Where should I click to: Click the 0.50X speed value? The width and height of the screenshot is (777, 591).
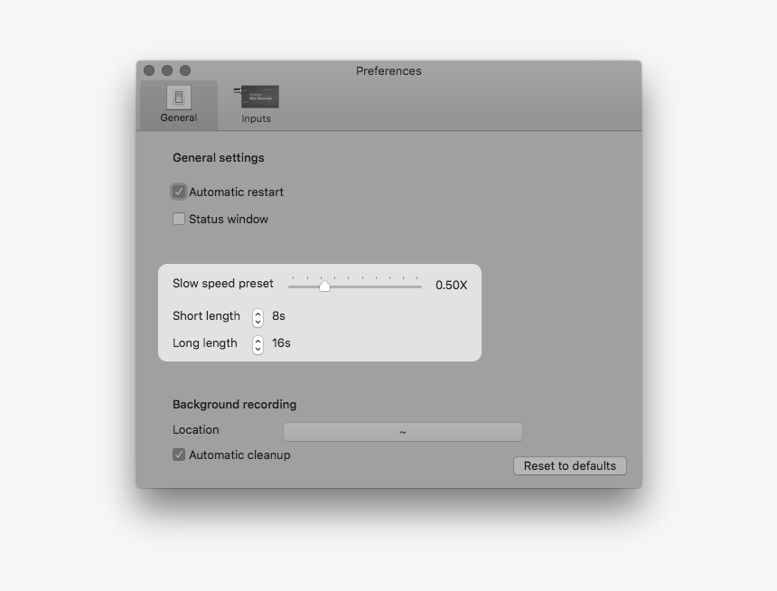pyautogui.click(x=450, y=284)
